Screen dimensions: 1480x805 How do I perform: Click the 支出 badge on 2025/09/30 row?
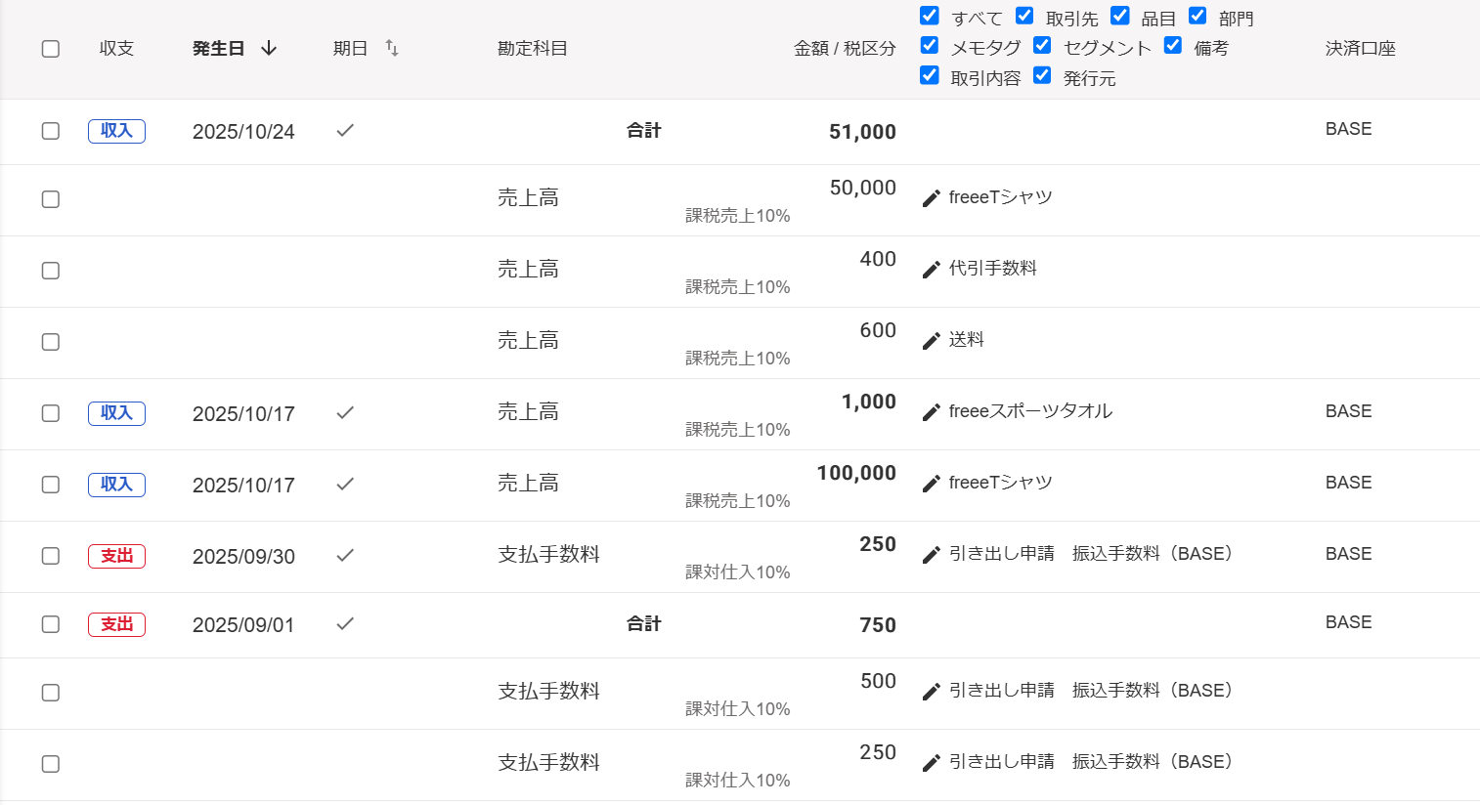(116, 556)
